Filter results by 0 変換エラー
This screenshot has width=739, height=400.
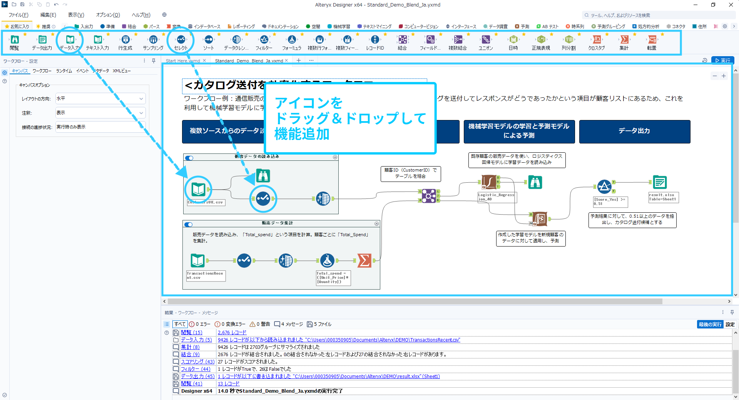pos(230,324)
